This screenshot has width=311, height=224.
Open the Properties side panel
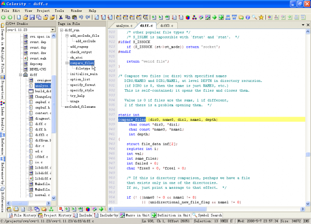(x=3, y=89)
